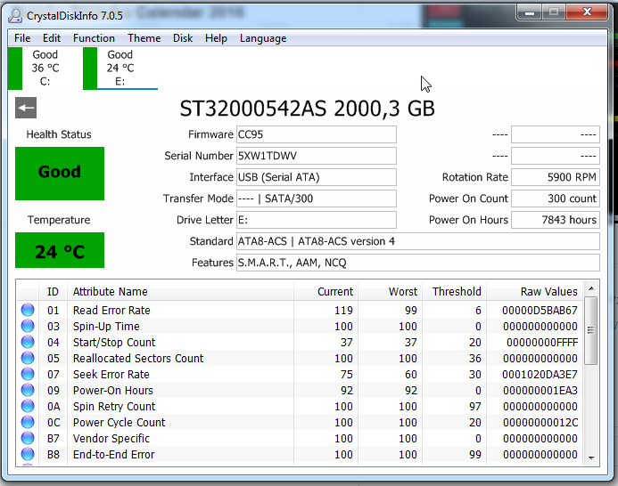Viewport: 618px width, 486px height.
Task: Click the Serial Number field
Action: [x=316, y=156]
